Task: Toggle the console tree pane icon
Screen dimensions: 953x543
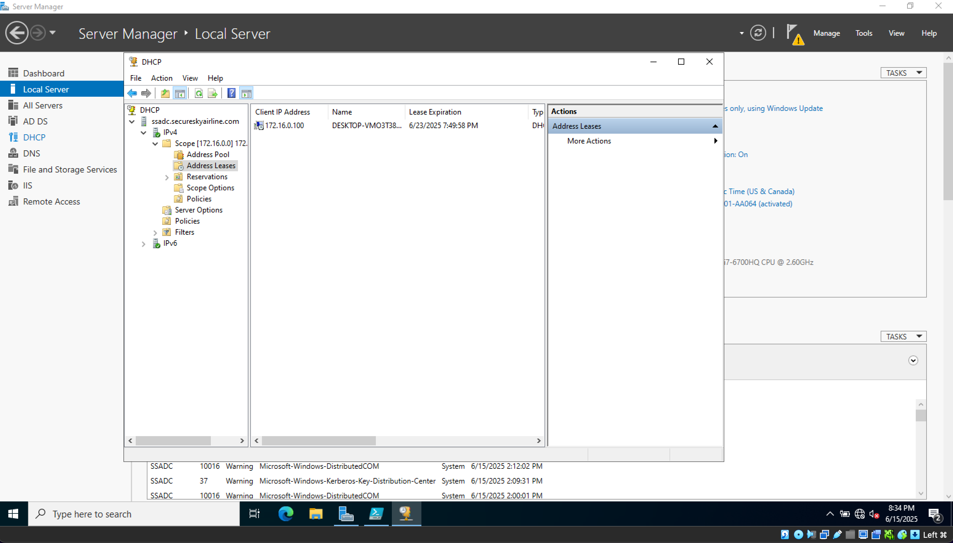Action: coord(180,93)
